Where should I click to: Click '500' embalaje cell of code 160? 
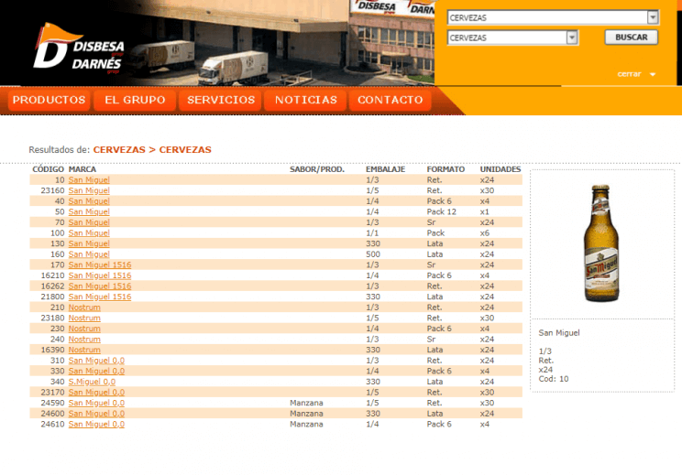pyautogui.click(x=373, y=254)
